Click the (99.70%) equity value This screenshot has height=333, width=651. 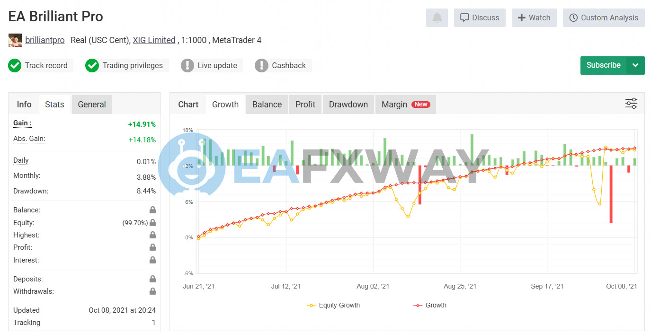click(x=135, y=223)
